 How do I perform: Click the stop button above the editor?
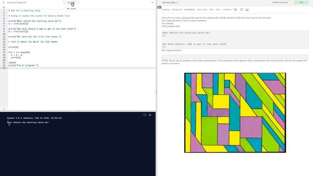(71, 2)
